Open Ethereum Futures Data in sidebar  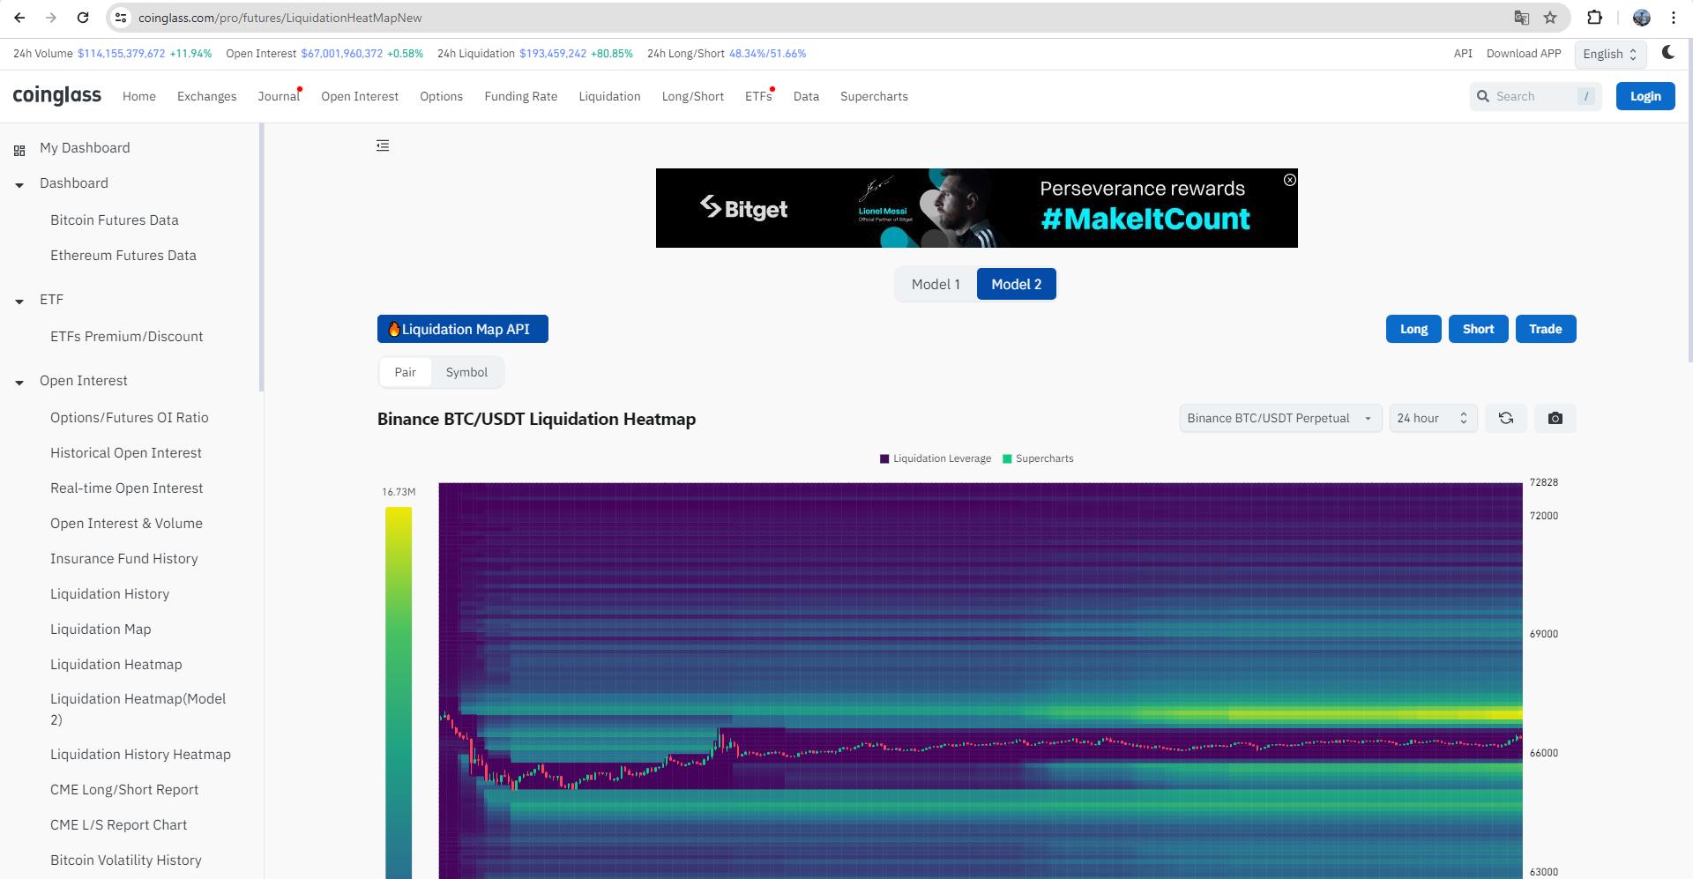[x=123, y=255]
